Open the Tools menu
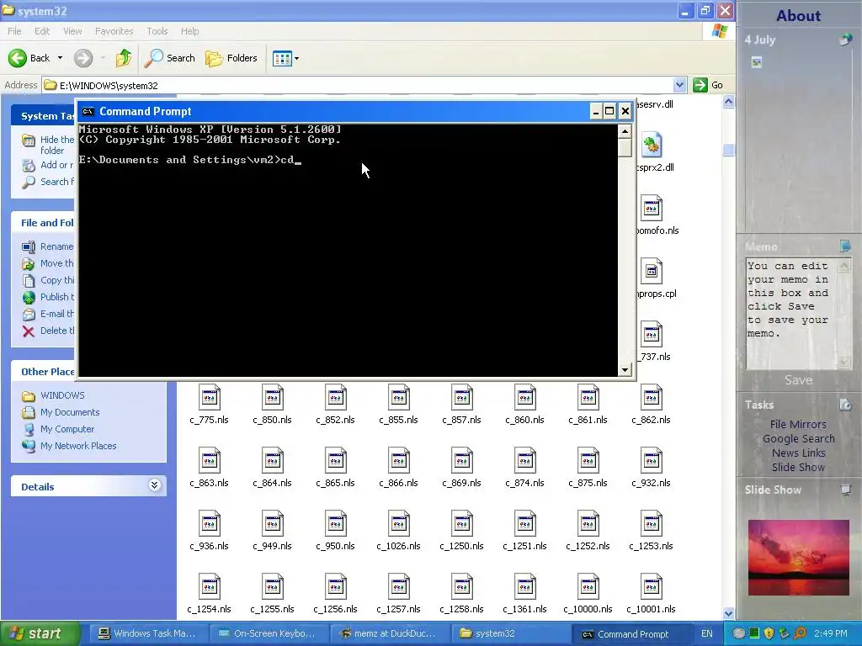The height and width of the screenshot is (646, 862). click(x=157, y=31)
